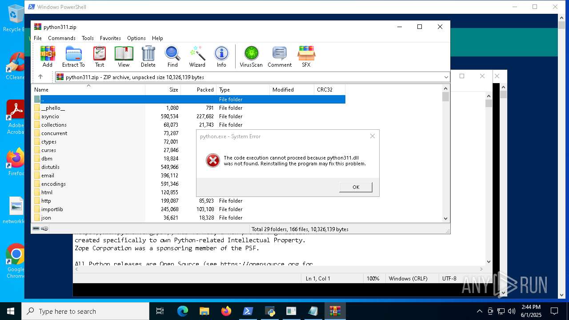Sort by the CRC32 column header
The width and height of the screenshot is (569, 320).
coord(329,89)
